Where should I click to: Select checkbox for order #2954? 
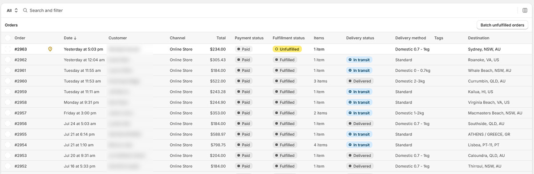(8, 145)
